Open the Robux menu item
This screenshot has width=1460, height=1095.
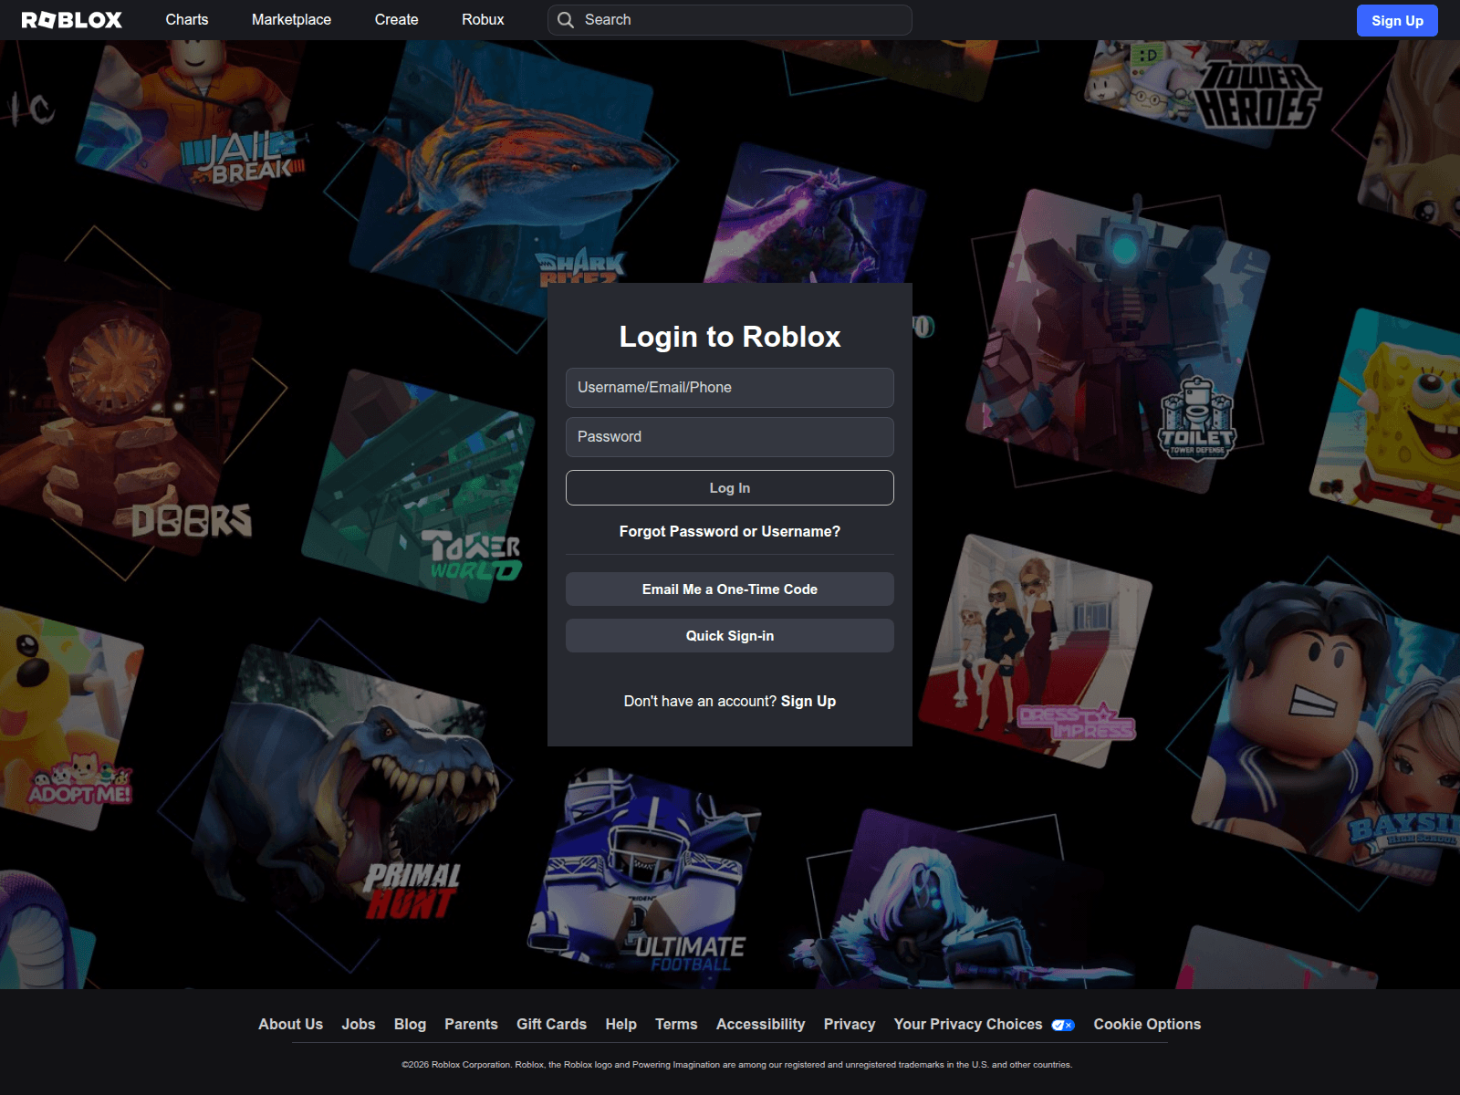pos(483,20)
